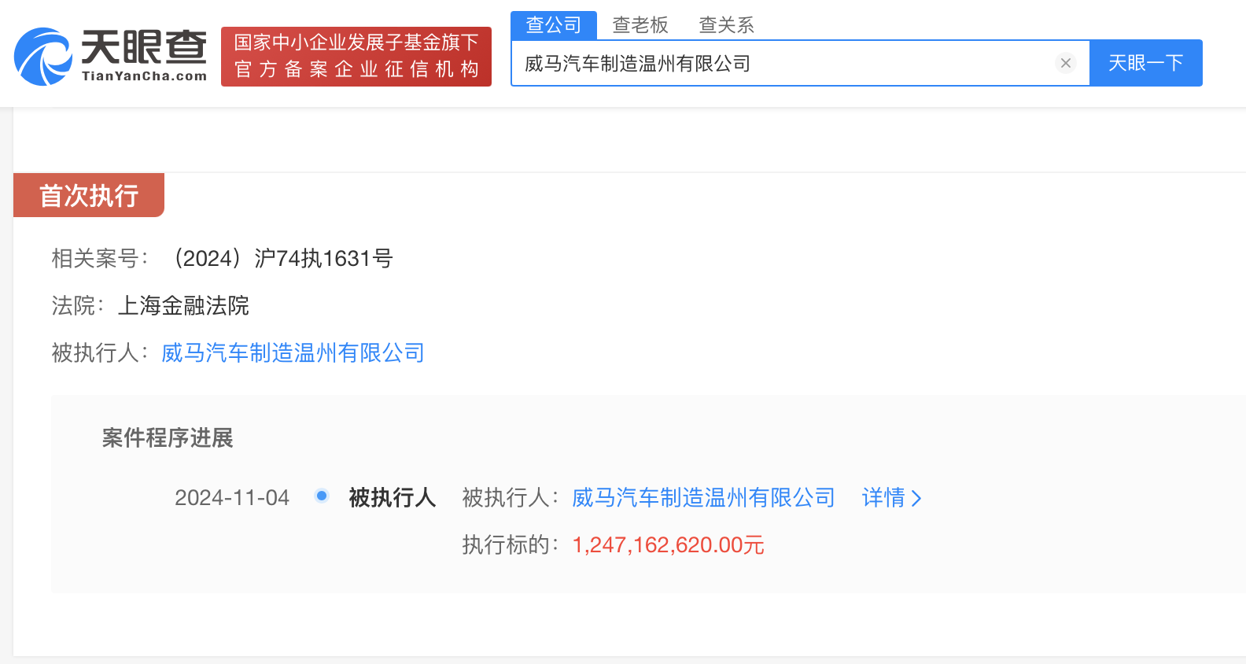Screen dimensions: 1246x664
Task: Click the court name 上海金融法院
Action: 183,305
